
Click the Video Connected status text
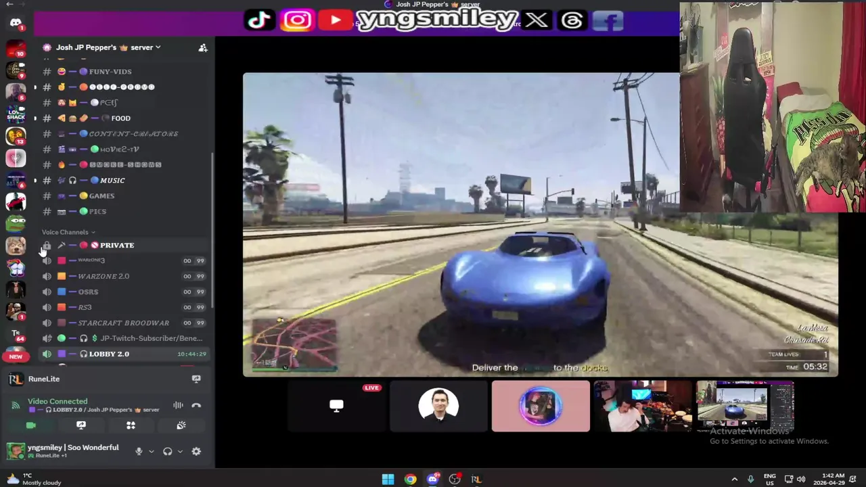(x=58, y=401)
